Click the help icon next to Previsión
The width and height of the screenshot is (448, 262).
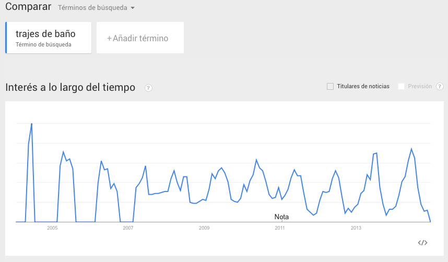tap(440, 86)
